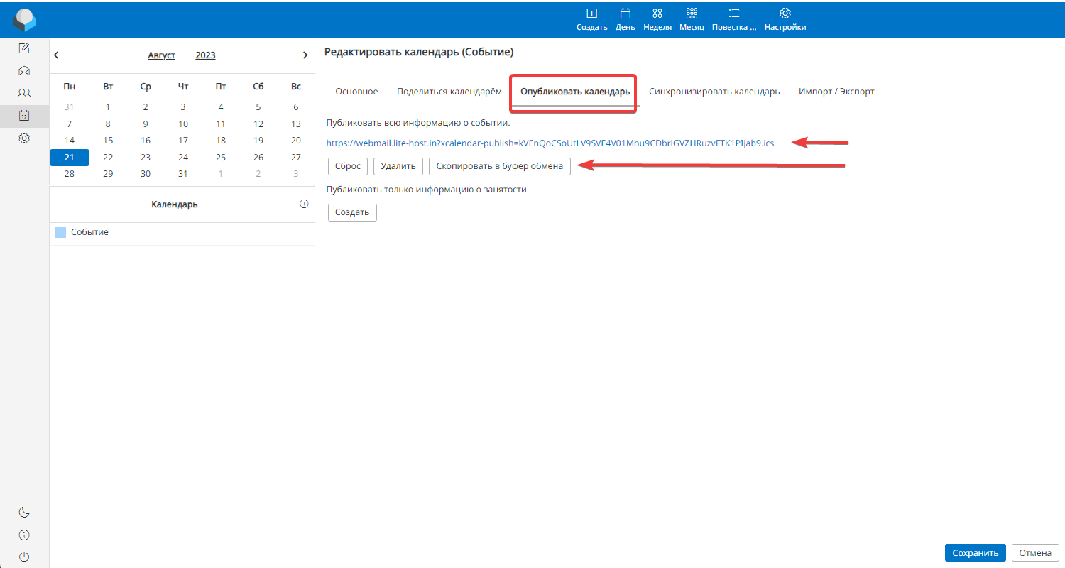Select the Опубликовать календарь tab
Viewport: 1065px width, 568px height.
pyautogui.click(x=575, y=92)
